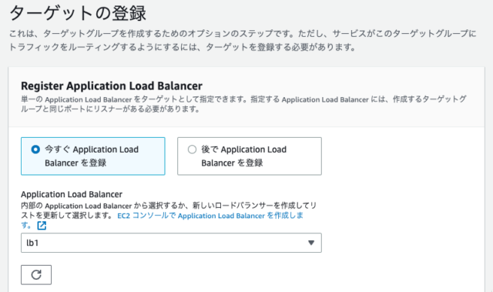This screenshot has height=292, width=493.
Task: Expand the lb1 Application Load Balancer dropdown
Action: point(171,243)
